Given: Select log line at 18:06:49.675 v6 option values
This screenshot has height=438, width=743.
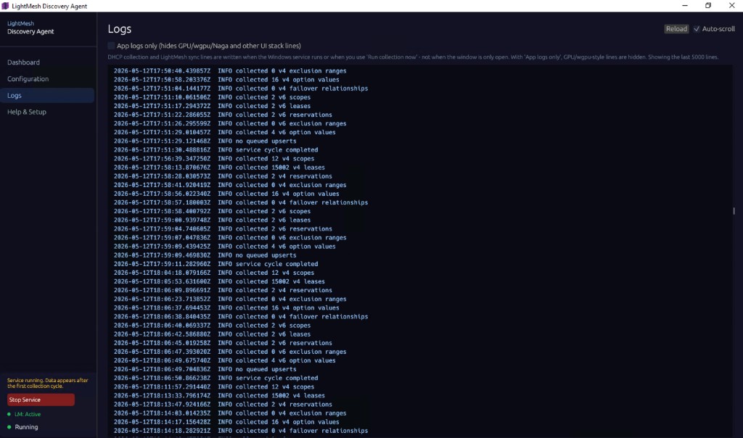Looking at the screenshot, I should pyautogui.click(x=225, y=360).
